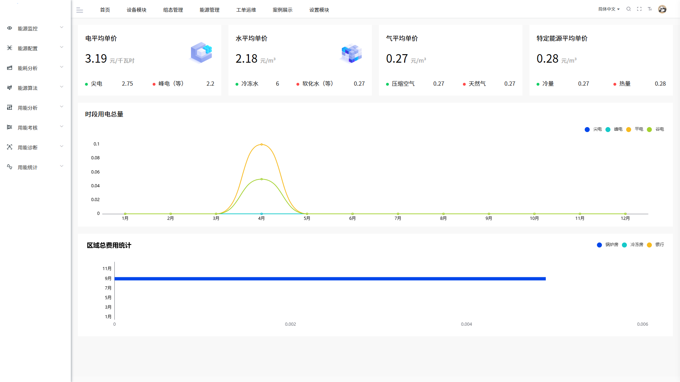Enter fullscreen using the expand icon
The image size is (680, 382).
click(639, 9)
